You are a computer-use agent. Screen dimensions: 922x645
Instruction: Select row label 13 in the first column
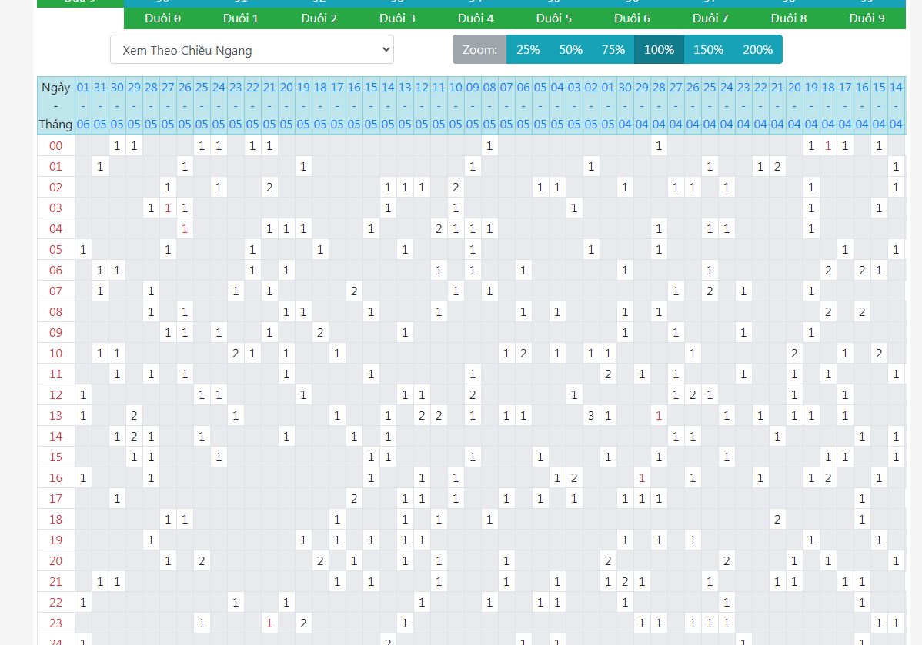click(x=55, y=415)
